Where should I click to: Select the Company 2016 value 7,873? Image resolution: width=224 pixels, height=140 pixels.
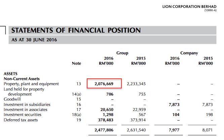pos(174,104)
